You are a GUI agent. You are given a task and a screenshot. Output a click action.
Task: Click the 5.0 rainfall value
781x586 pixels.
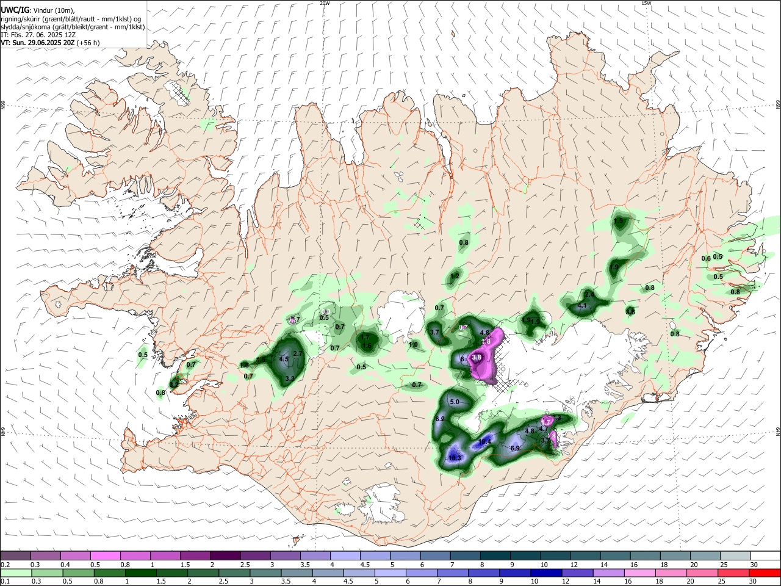tap(455, 402)
